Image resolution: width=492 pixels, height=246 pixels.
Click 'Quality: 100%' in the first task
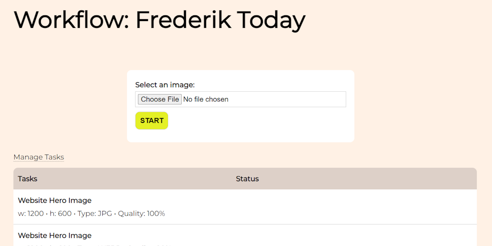tap(141, 213)
